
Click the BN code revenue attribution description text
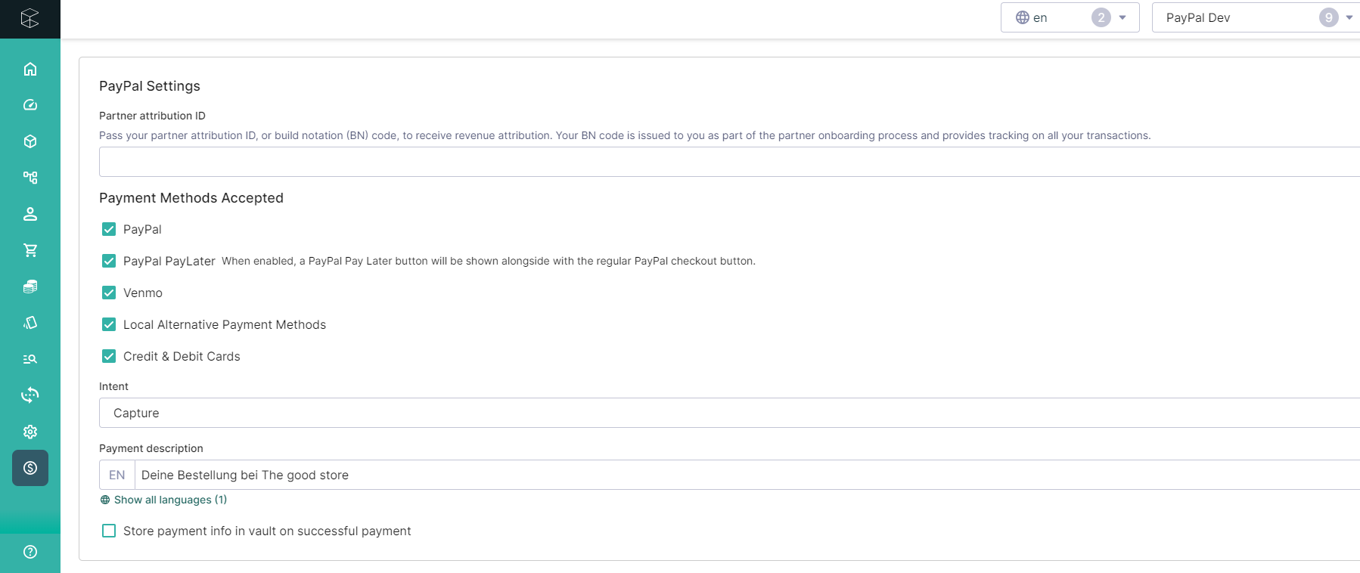(625, 135)
